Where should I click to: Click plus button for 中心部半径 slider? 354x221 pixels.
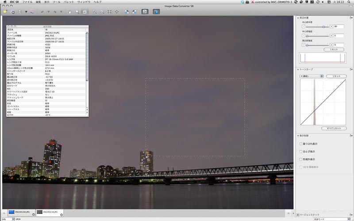331,27
